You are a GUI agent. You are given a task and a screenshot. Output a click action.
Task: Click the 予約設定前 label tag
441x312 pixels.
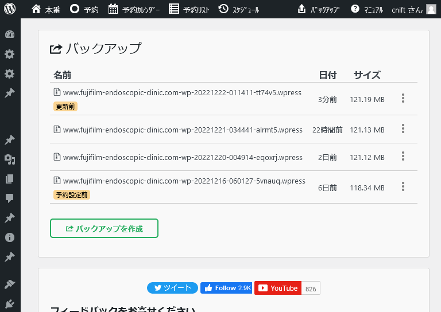(72, 195)
